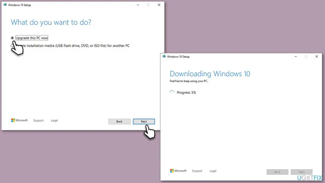Open Support link in the left Setup window
325x183 pixels.
pyautogui.click(x=38, y=120)
